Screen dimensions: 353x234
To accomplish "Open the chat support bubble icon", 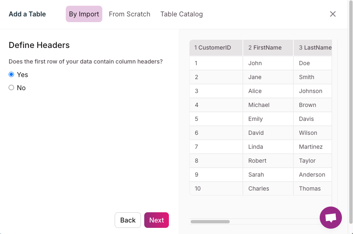I will click(x=331, y=218).
